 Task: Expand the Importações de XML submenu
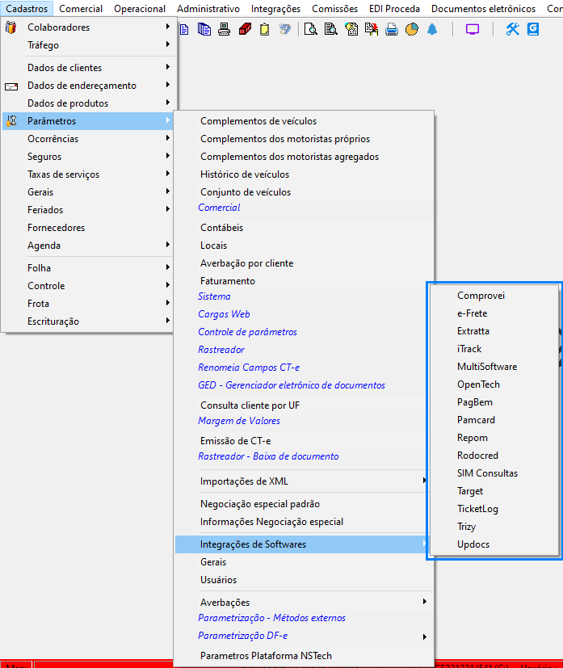pos(304,481)
